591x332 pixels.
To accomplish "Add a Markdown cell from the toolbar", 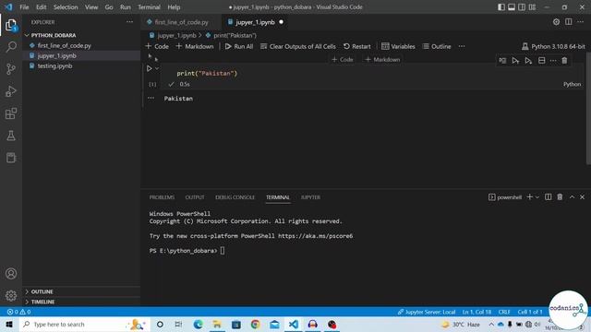I will point(195,47).
